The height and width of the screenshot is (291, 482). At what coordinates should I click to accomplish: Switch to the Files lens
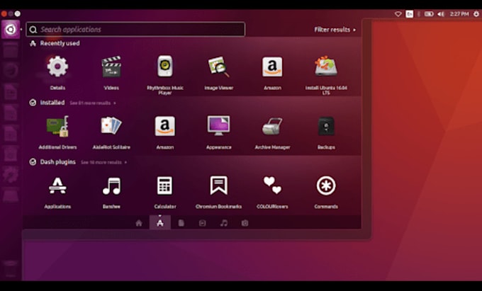click(181, 223)
